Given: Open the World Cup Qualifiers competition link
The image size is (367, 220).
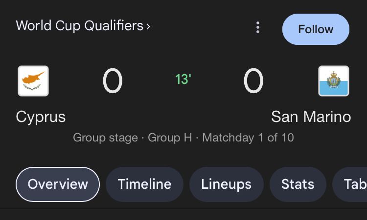Looking at the screenshot, I should coord(79,26).
